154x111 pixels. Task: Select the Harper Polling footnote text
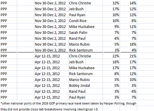68,103
